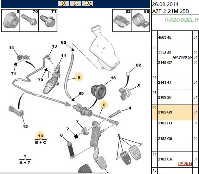Open thumbnail 5 flange nut
This screenshot has height=174, width=199.
click(11, 21)
